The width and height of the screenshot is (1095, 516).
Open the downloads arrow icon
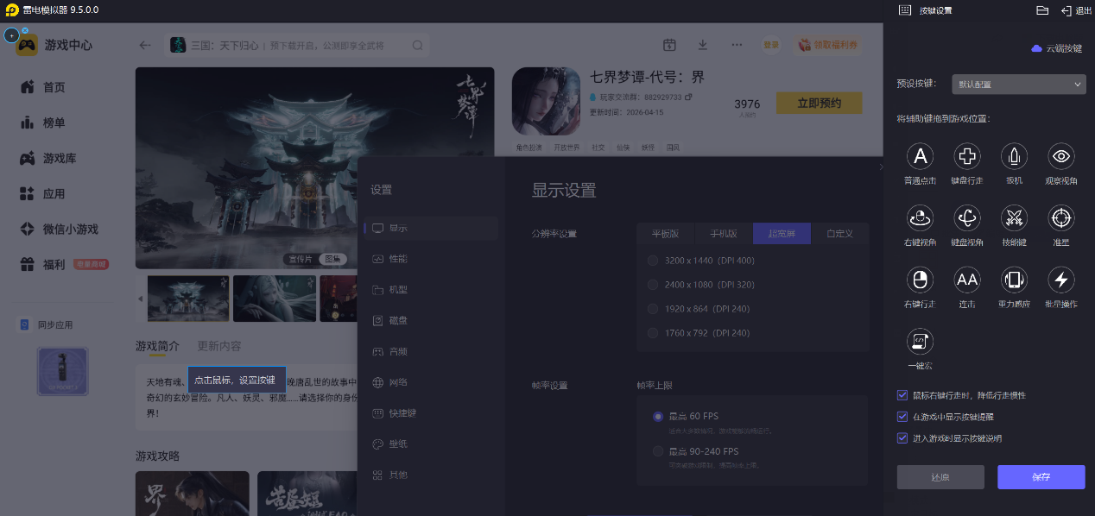click(x=703, y=45)
